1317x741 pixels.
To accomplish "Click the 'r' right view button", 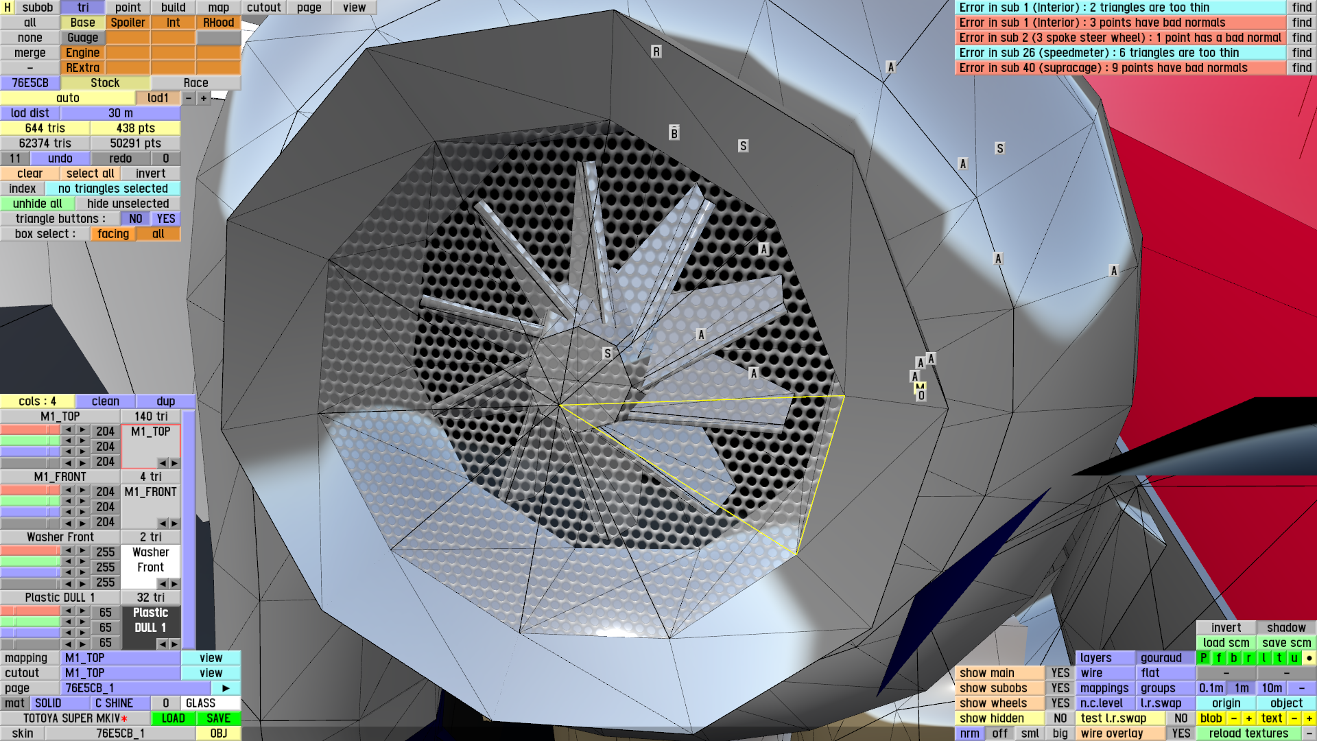I will (x=1249, y=658).
